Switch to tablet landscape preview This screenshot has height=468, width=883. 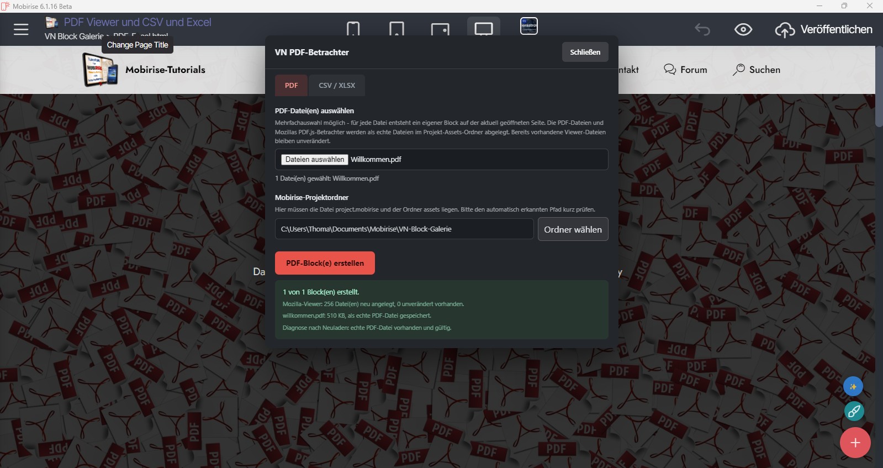pyautogui.click(x=440, y=29)
